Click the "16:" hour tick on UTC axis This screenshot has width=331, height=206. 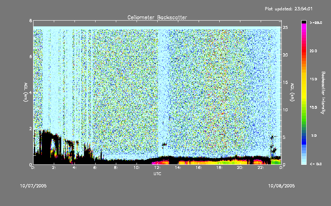[x=199, y=168]
